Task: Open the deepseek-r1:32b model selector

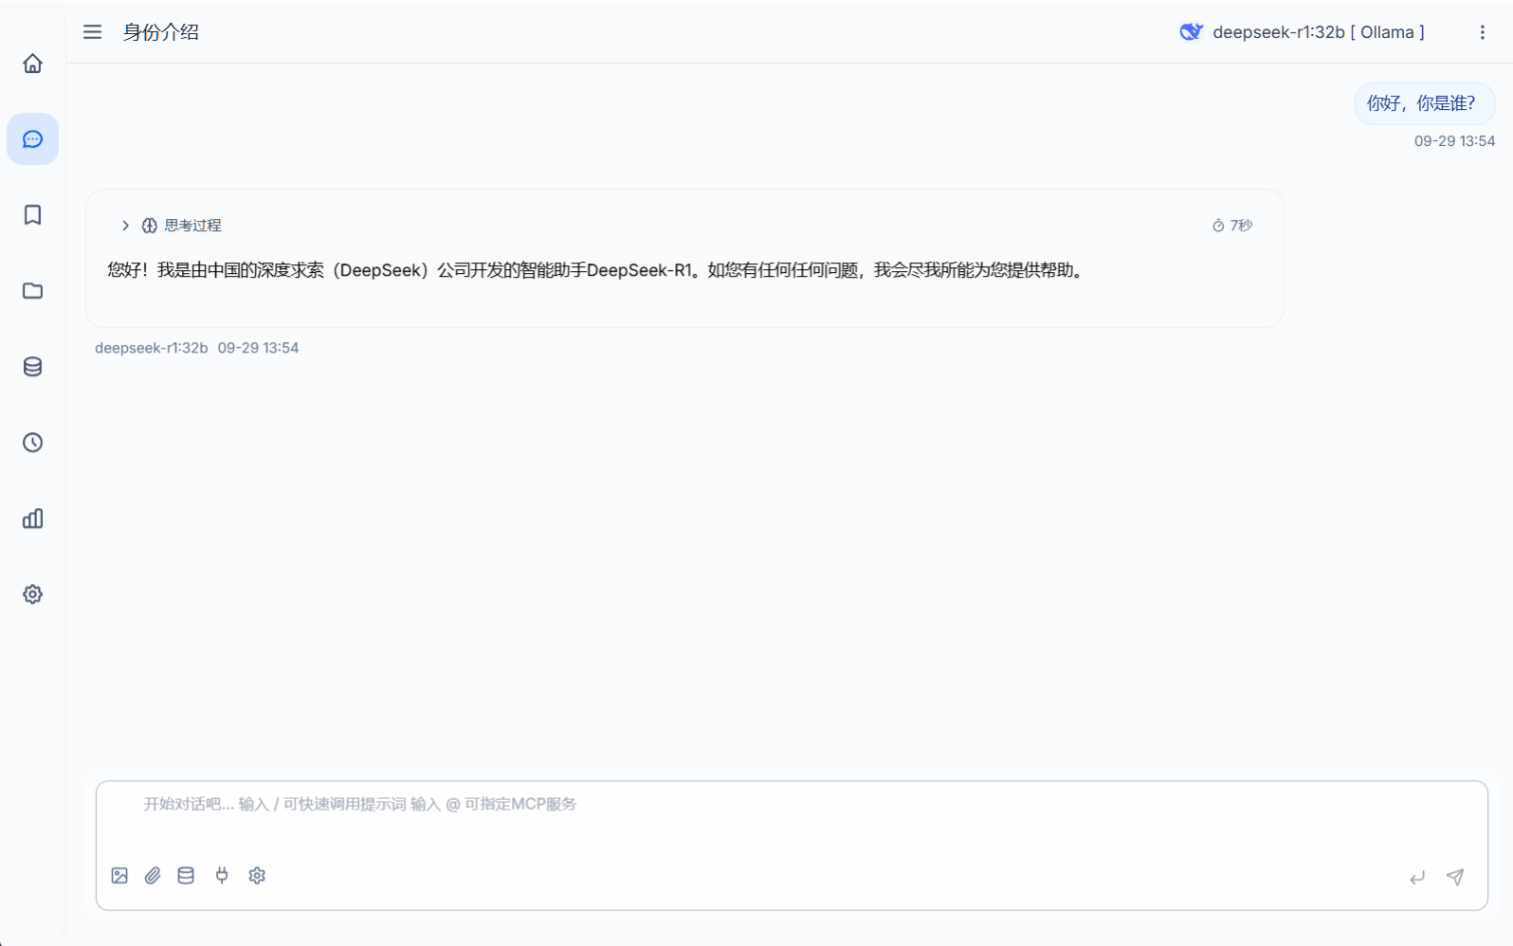Action: (x=1302, y=32)
